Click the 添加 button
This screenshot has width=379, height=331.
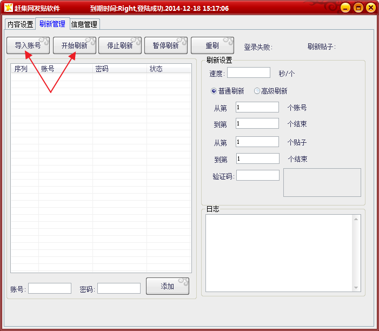[168, 286]
